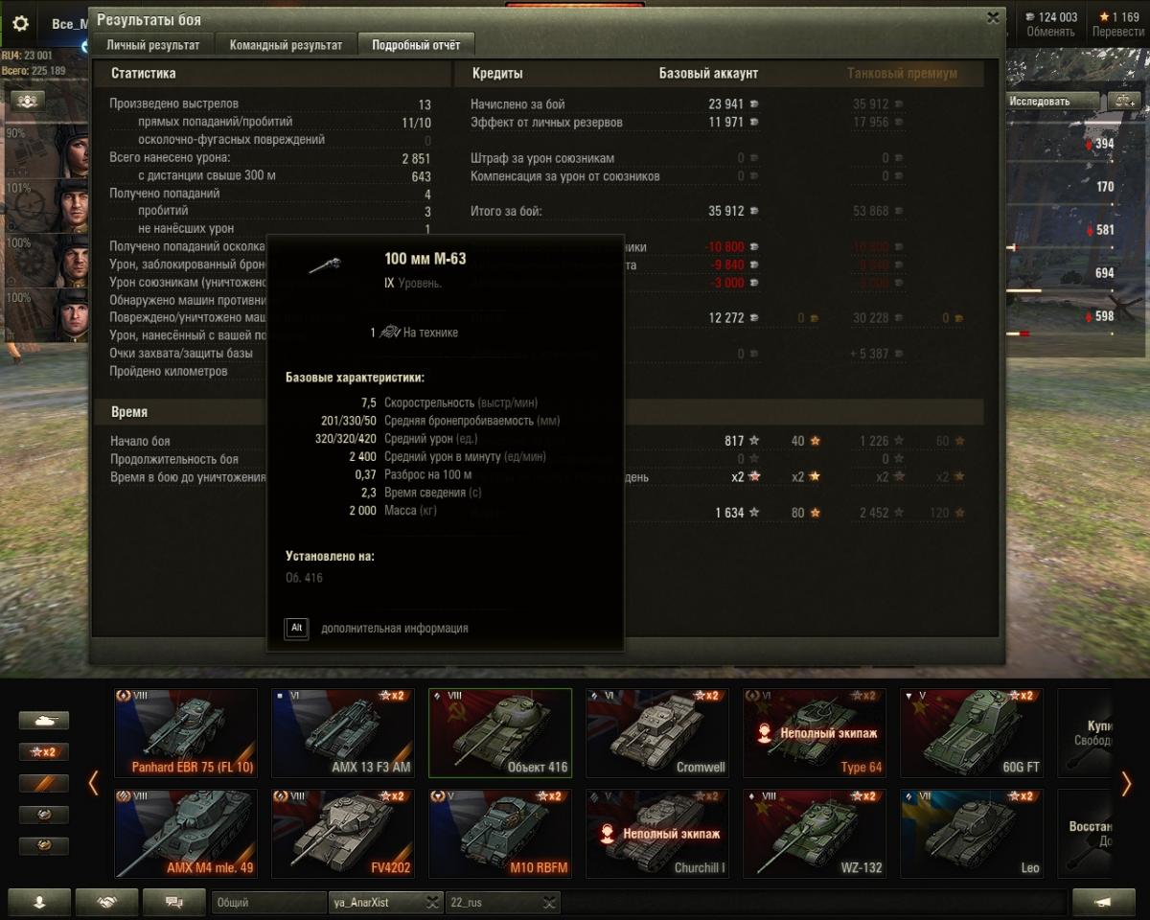Close the ya_AnarXist chat tab
The image size is (1150, 920).
433,903
